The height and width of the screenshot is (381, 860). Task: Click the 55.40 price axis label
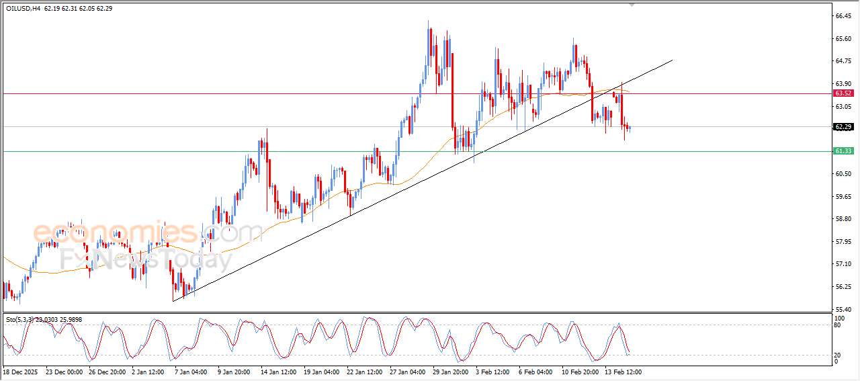coord(843,309)
